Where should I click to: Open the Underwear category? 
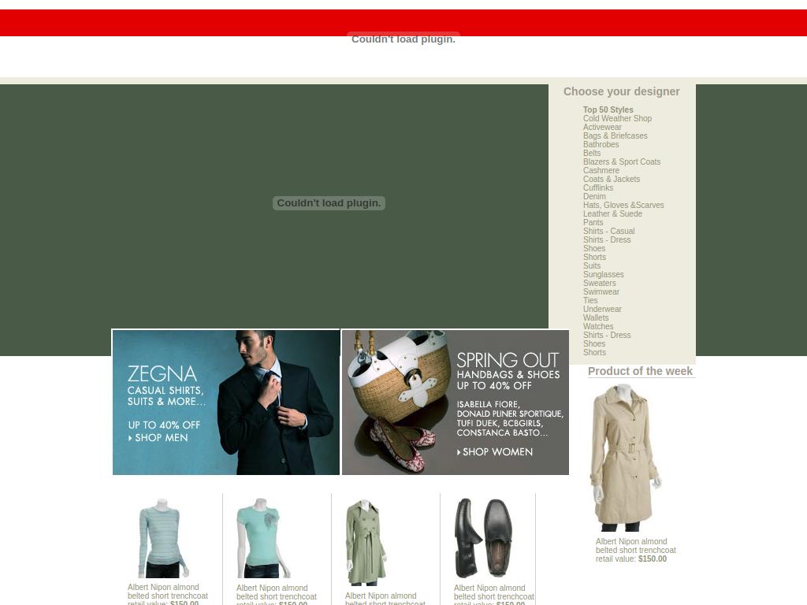coord(602,309)
